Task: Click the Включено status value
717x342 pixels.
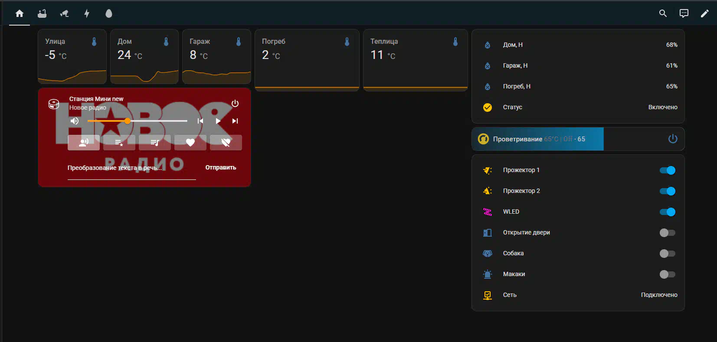Action: pyautogui.click(x=663, y=107)
